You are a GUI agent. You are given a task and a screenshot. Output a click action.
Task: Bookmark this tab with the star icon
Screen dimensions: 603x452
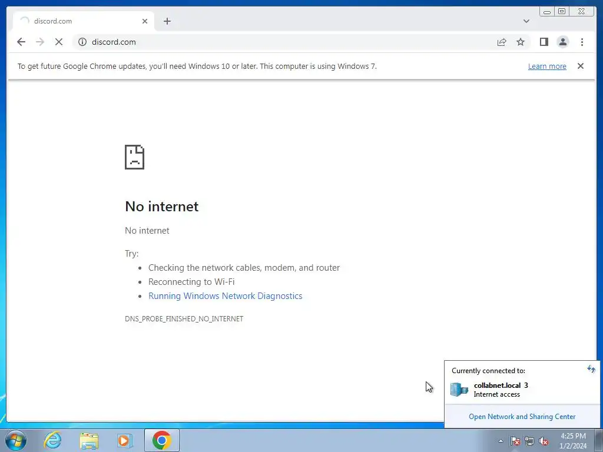click(521, 42)
